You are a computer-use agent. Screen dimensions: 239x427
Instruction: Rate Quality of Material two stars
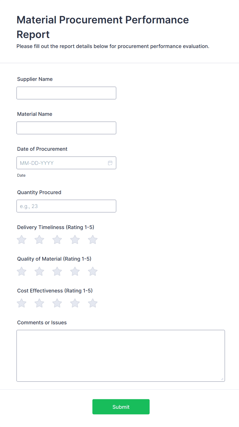coord(39,271)
